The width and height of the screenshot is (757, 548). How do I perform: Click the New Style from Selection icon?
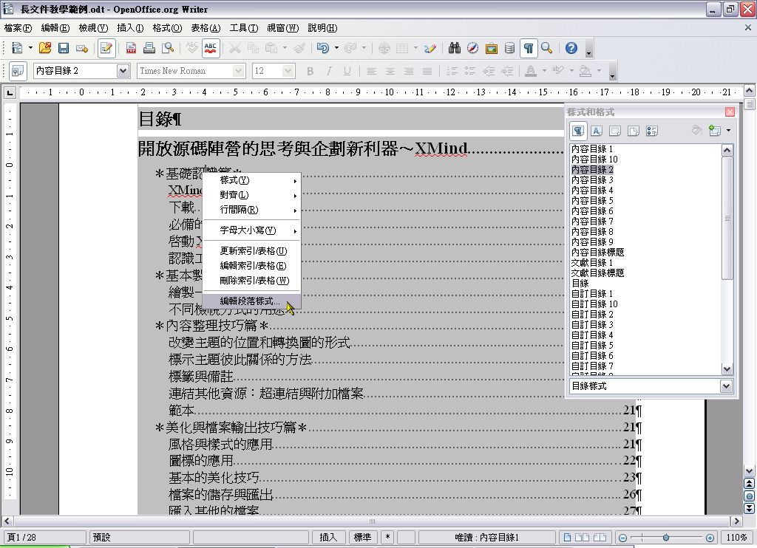coord(715,130)
